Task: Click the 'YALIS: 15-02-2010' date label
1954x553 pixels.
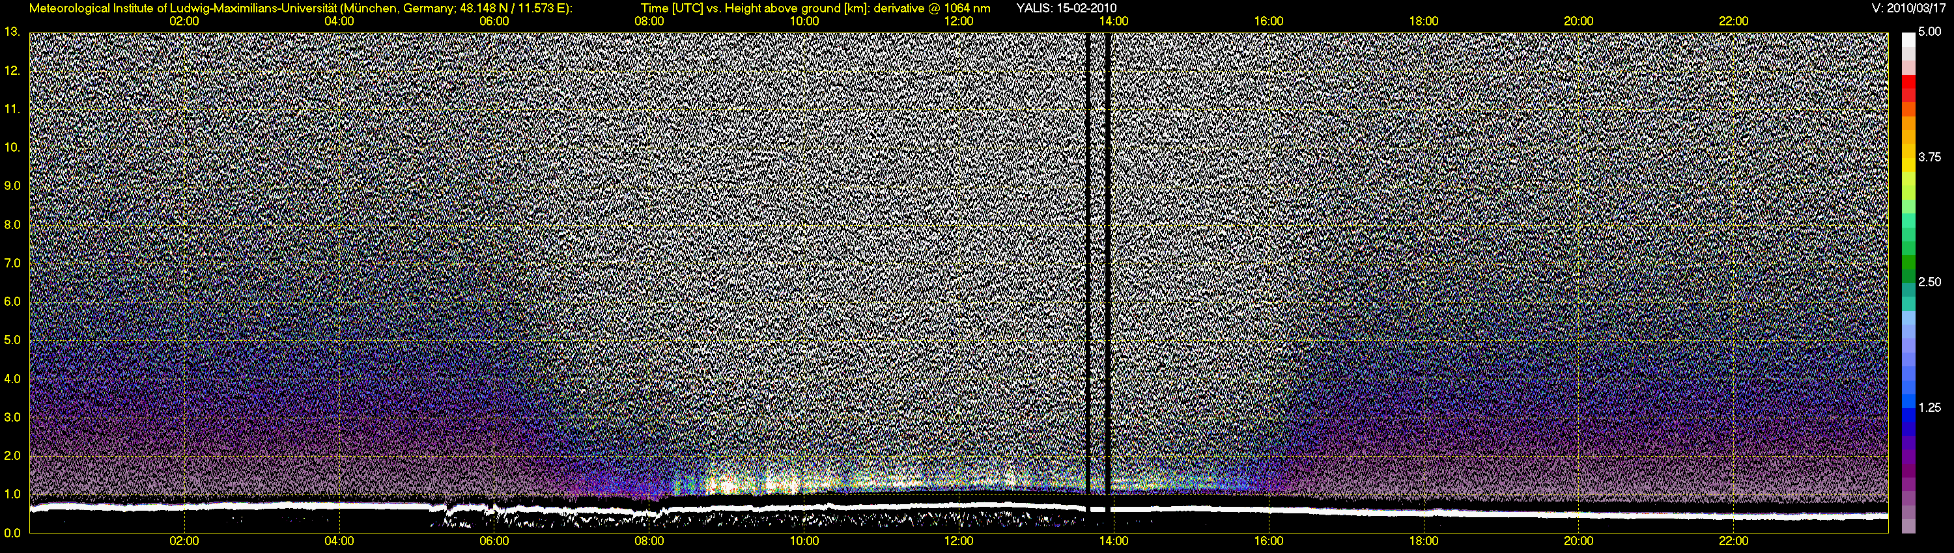Action: tap(1066, 8)
